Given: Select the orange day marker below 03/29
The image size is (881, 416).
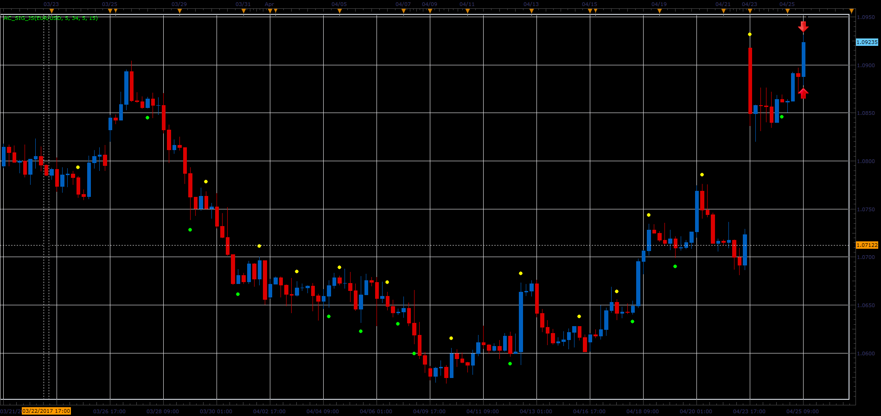Looking at the screenshot, I should (179, 11).
